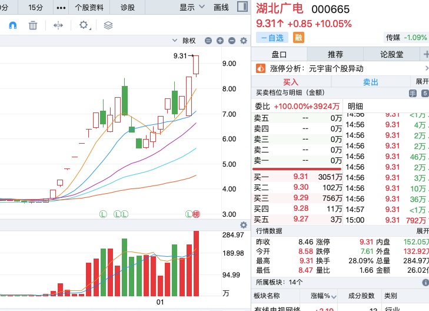This screenshot has width=429, height=311.
Task: Switch to the 论股堂 tab
Action: pyautogui.click(x=391, y=54)
